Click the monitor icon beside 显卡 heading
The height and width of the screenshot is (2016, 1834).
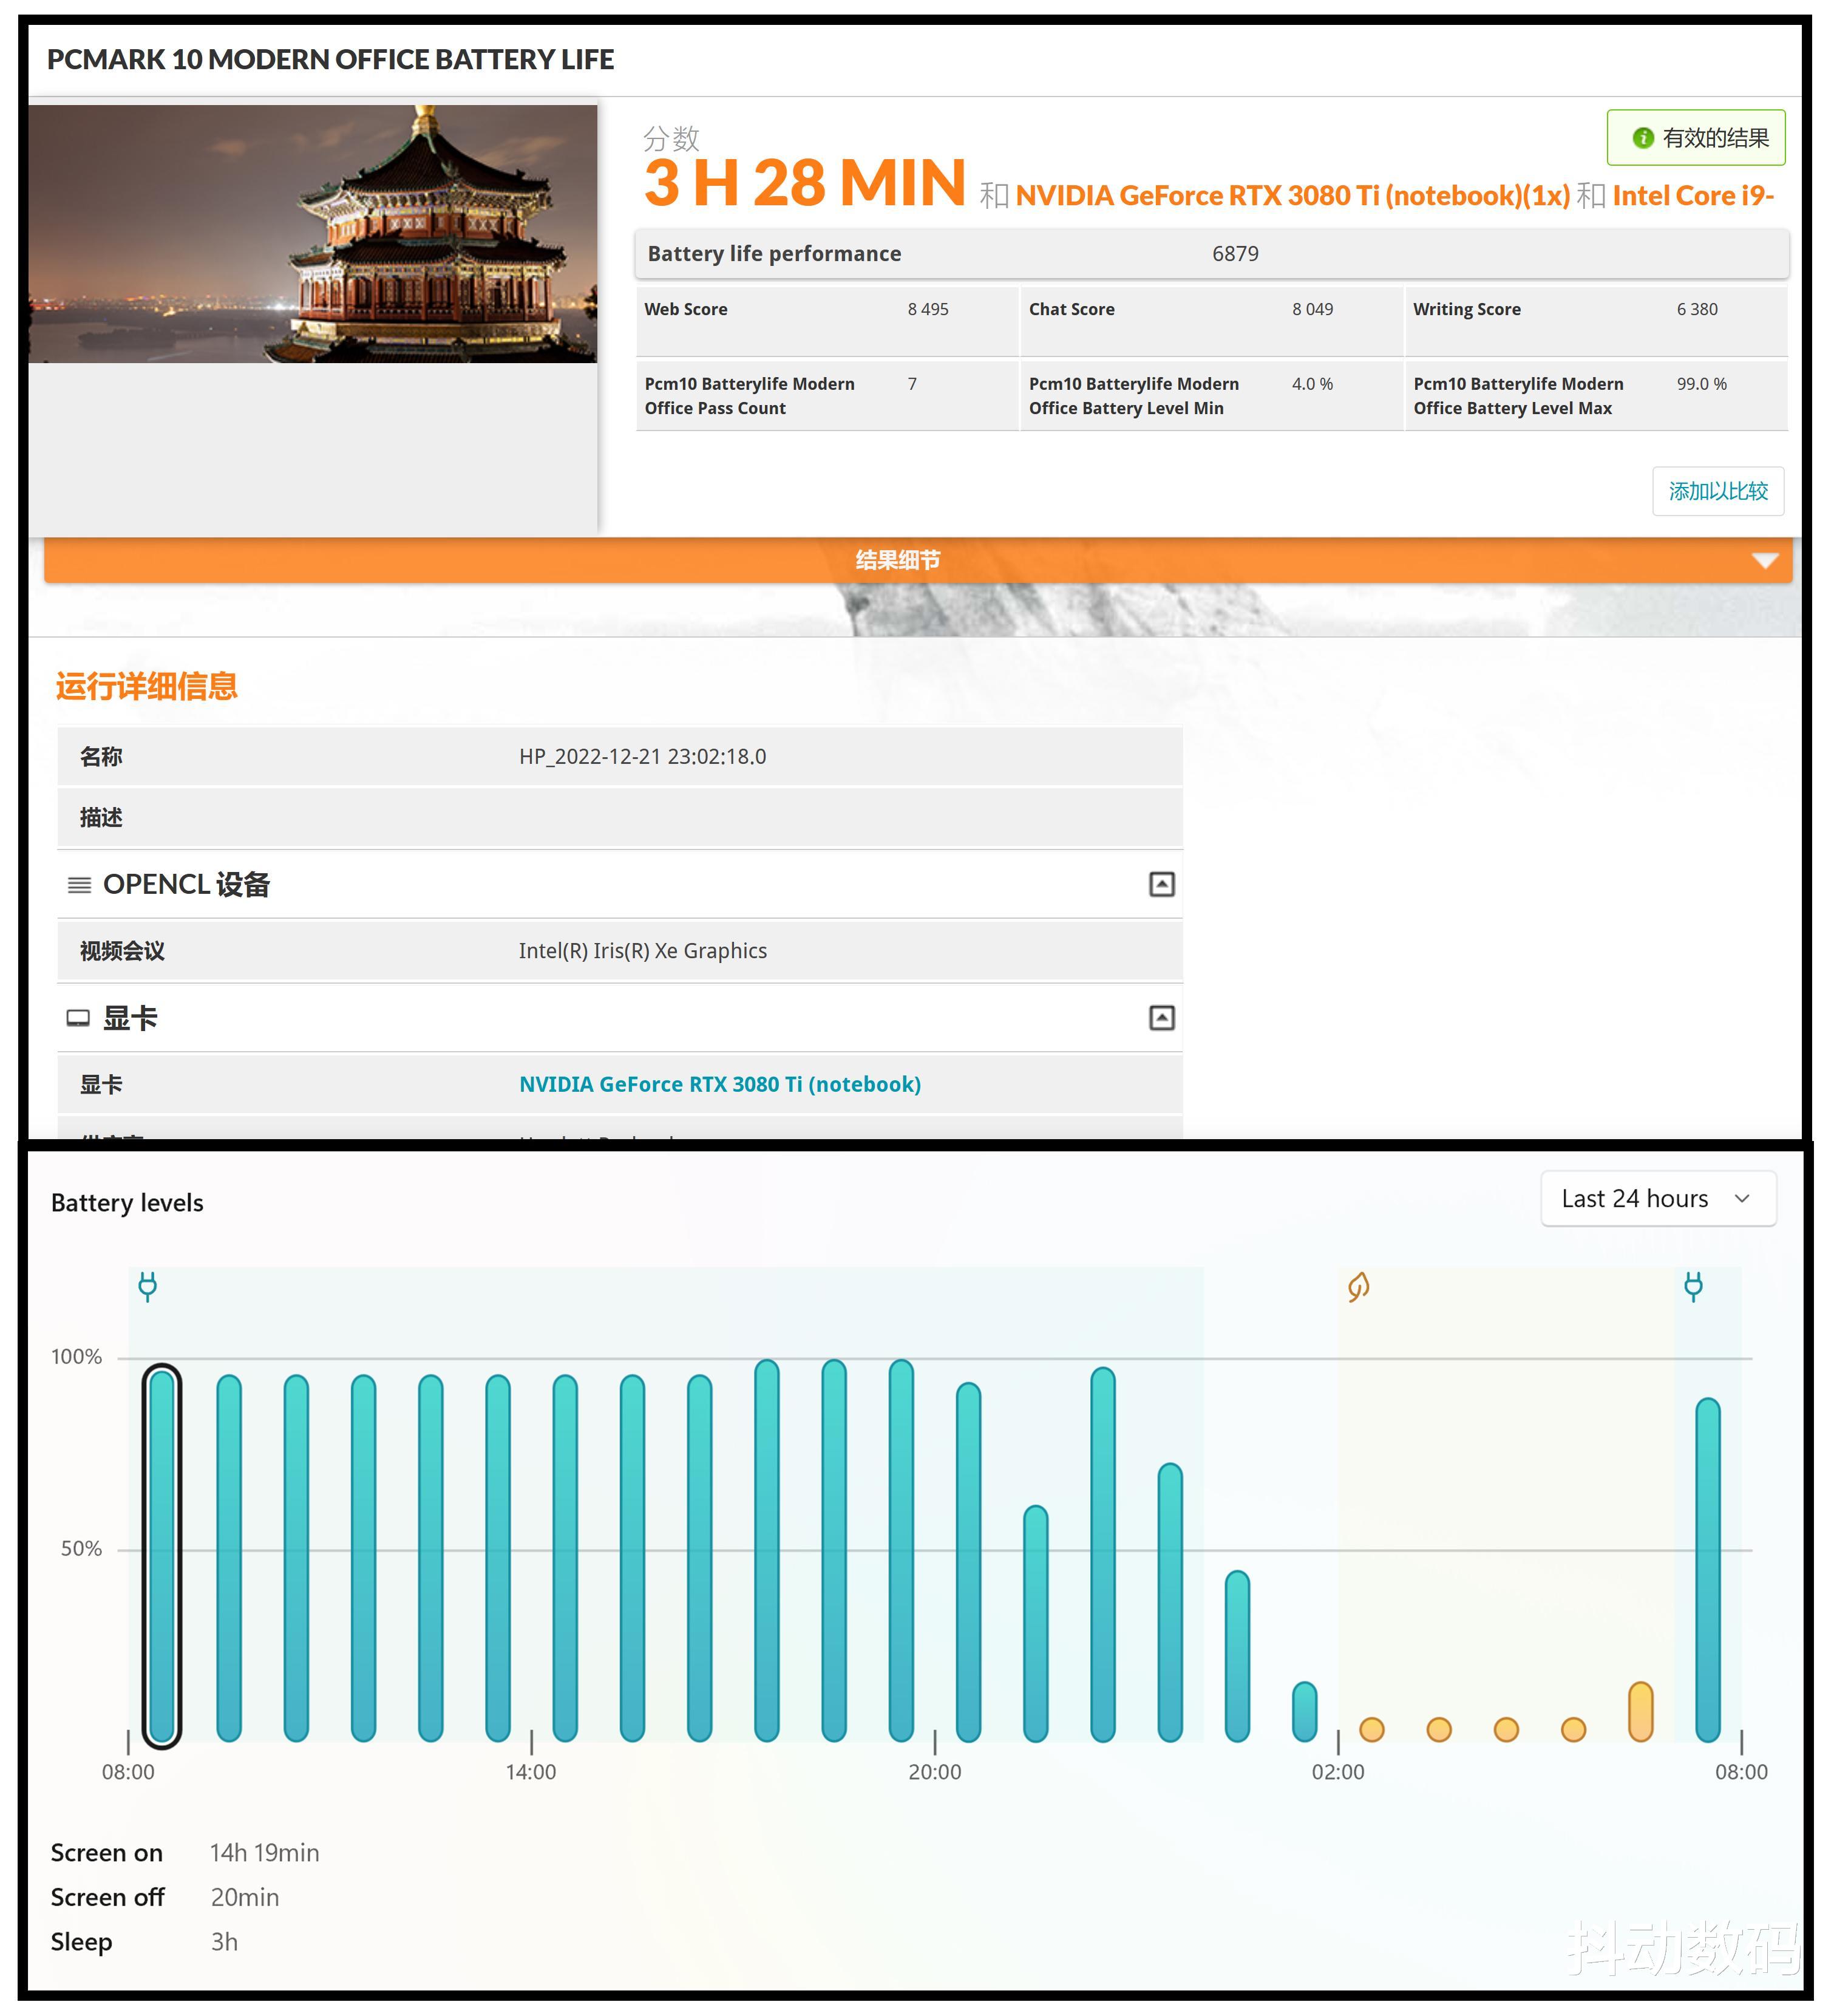[78, 1019]
